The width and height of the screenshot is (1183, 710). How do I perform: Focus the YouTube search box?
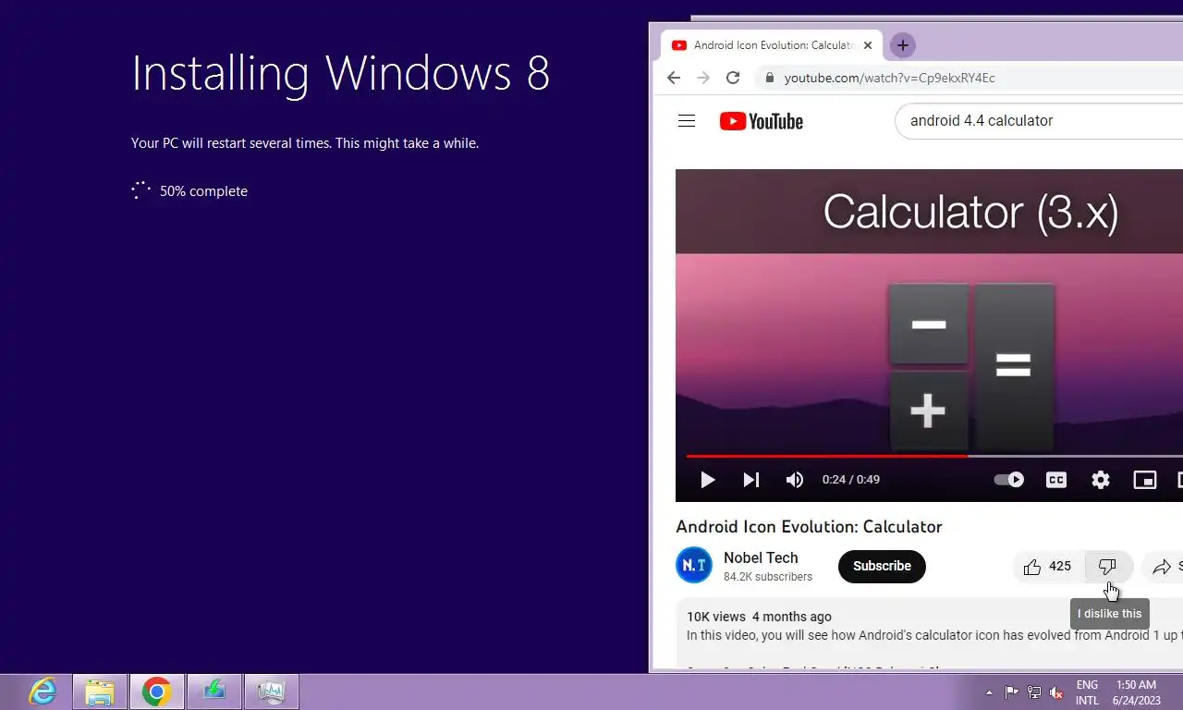(x=1039, y=121)
